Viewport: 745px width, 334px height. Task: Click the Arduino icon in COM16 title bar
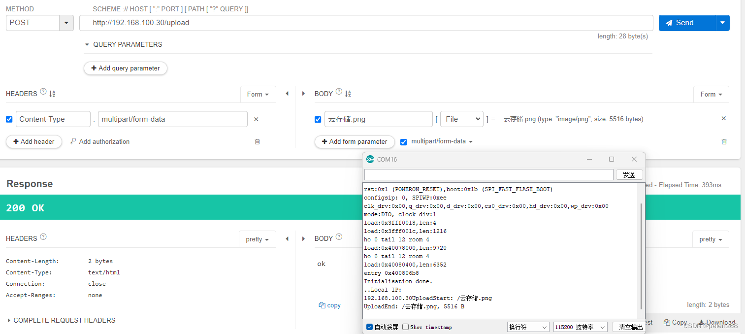(370, 159)
